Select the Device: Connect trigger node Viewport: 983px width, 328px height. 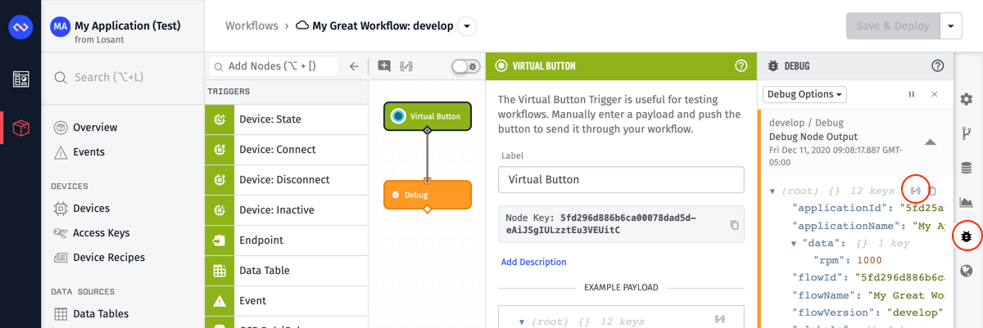tap(287, 150)
